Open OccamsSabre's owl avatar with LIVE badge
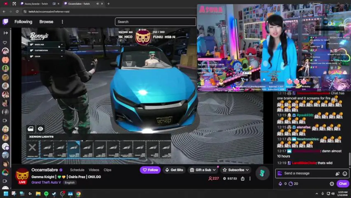 22,176
